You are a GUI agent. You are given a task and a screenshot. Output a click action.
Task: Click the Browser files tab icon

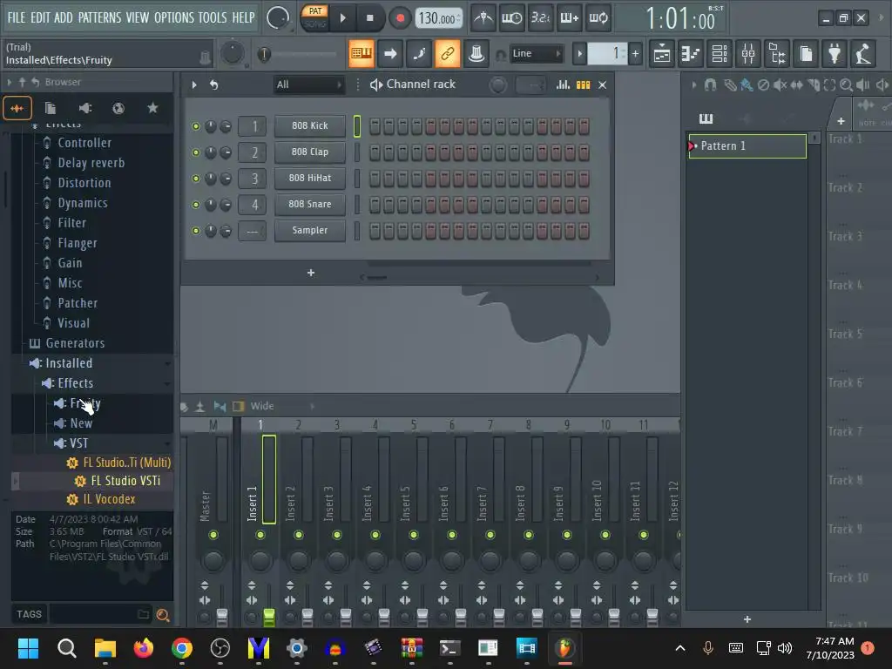pyautogui.click(x=51, y=108)
